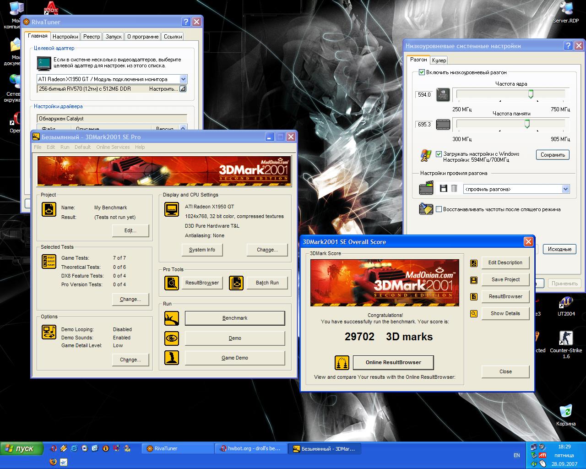
Task: Click the memory clock chip icon
Action: tap(443, 124)
